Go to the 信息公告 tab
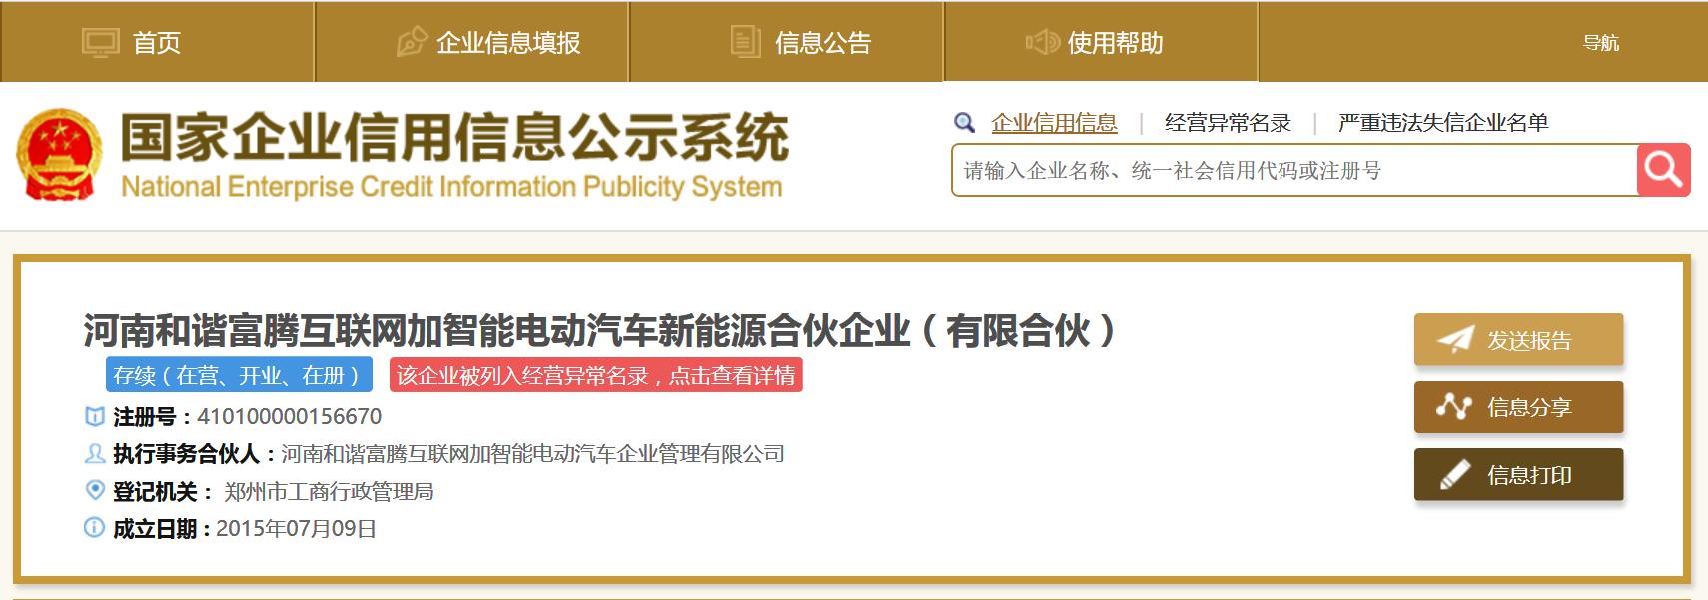The image size is (1708, 600). pos(786,42)
